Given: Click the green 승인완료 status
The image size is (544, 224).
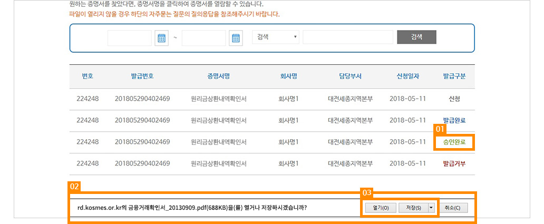Looking at the screenshot, I should tap(454, 142).
